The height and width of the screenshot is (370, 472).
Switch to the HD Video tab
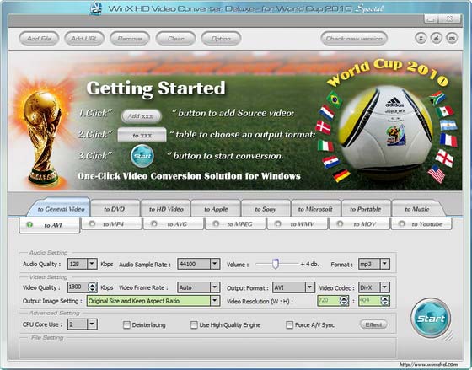166,209
